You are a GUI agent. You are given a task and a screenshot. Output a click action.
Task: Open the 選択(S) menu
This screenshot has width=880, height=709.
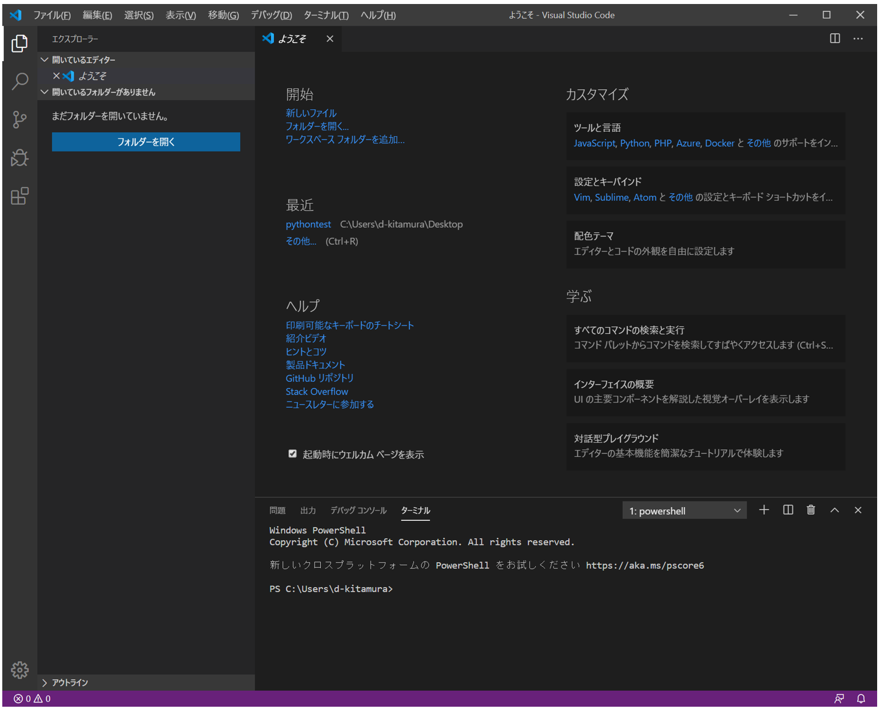139,15
